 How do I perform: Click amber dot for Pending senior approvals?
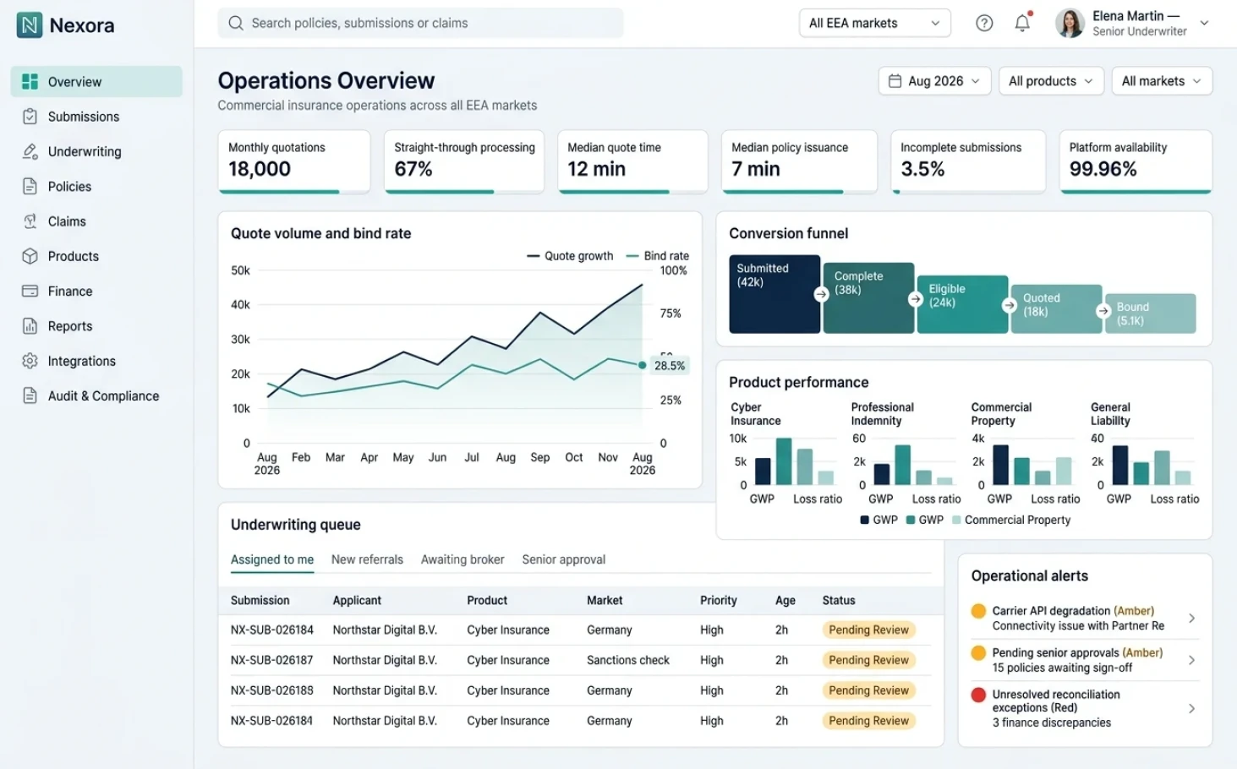[x=978, y=652]
